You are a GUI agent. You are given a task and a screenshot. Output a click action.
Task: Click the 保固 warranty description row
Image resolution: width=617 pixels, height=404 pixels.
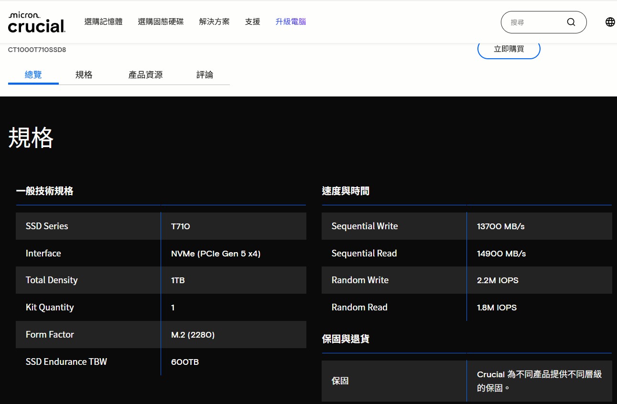coord(466,381)
